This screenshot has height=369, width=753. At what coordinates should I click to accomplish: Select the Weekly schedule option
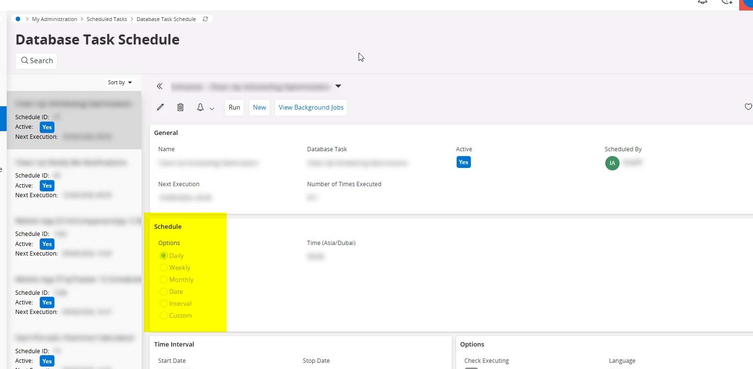[164, 268]
